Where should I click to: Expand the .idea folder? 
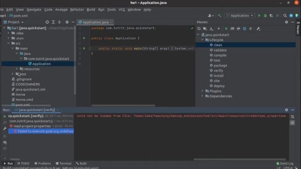(8, 33)
